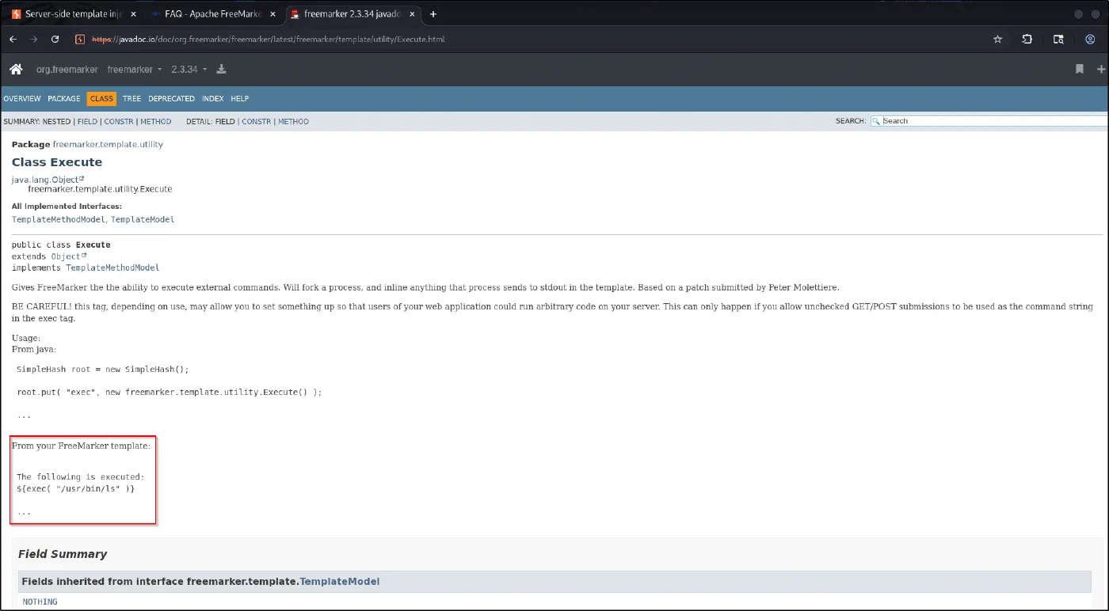Close the freemarker 2.3.34 javadoc tab
Screen dimensions: 1109x611
(412, 14)
